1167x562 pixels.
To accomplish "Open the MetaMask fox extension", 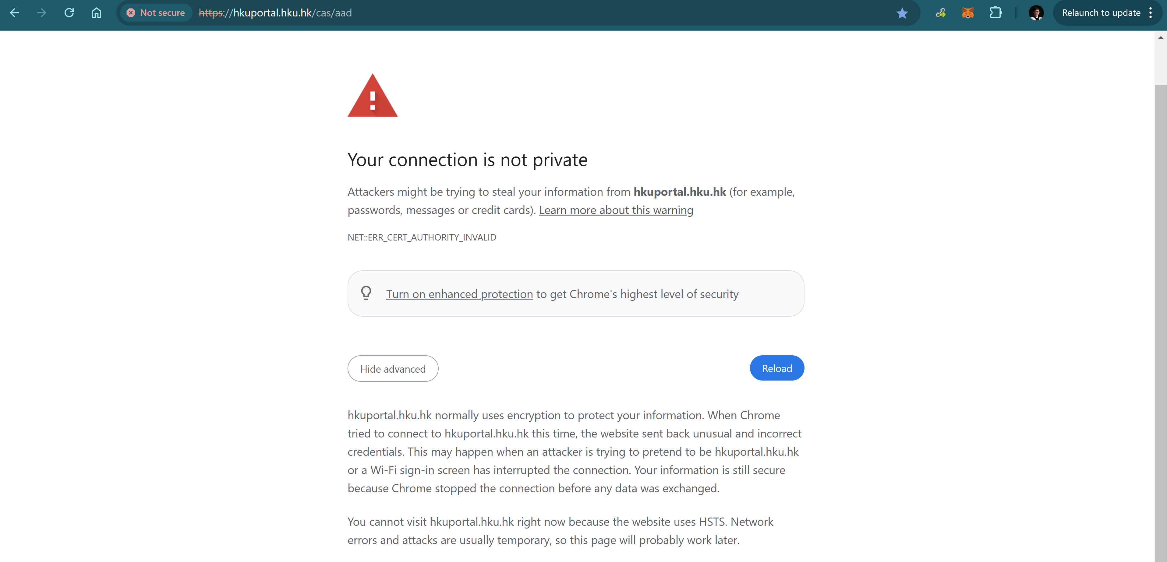I will point(968,13).
